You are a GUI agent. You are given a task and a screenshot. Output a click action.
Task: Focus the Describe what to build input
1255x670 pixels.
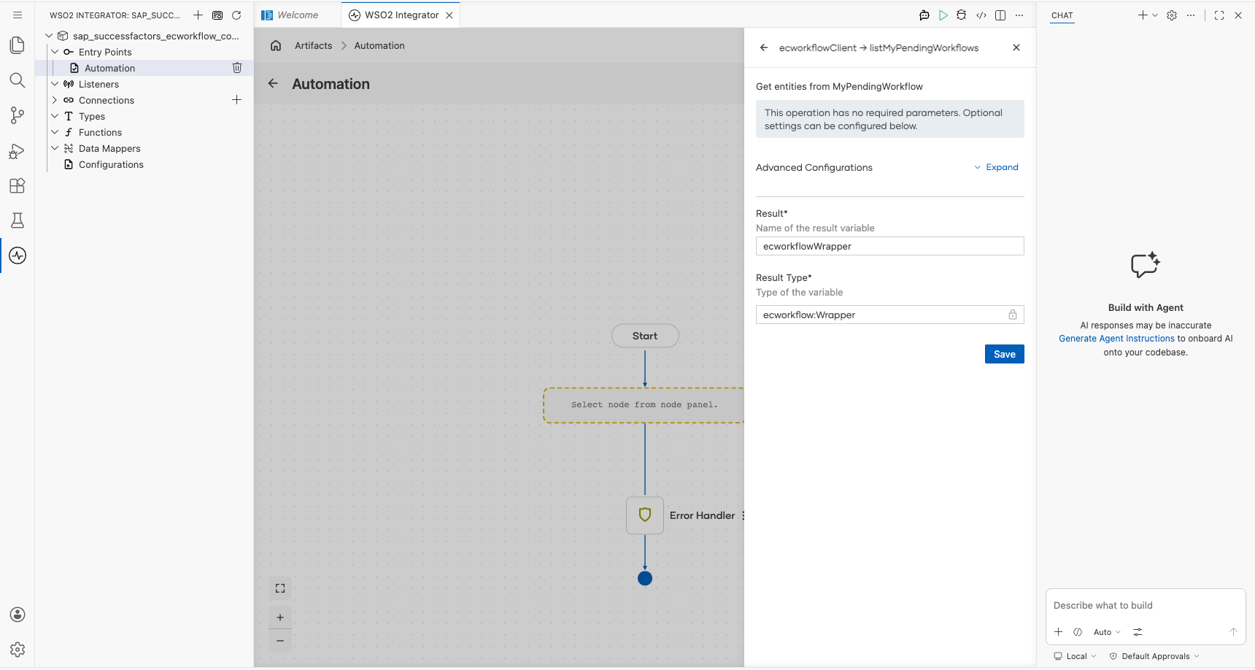click(x=1146, y=606)
